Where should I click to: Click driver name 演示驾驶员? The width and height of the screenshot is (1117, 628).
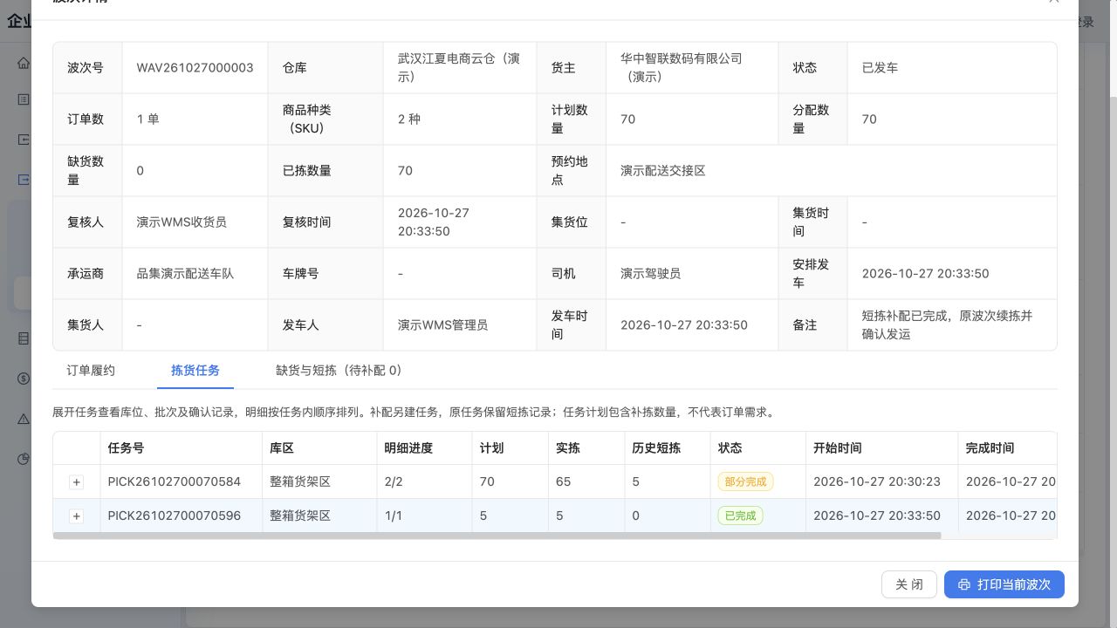pyautogui.click(x=650, y=274)
